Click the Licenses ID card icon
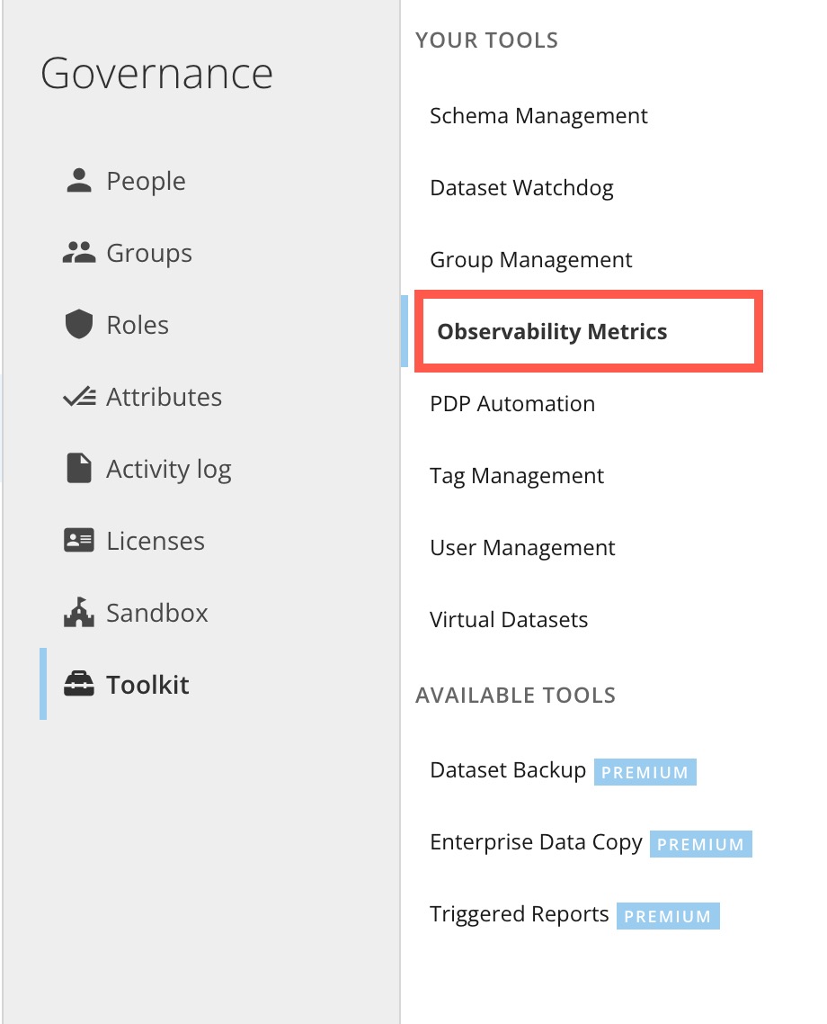Screen dimensions: 827x1024 79,541
